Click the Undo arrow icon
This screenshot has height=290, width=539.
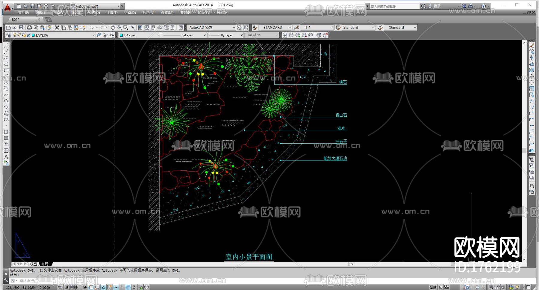tap(91, 28)
